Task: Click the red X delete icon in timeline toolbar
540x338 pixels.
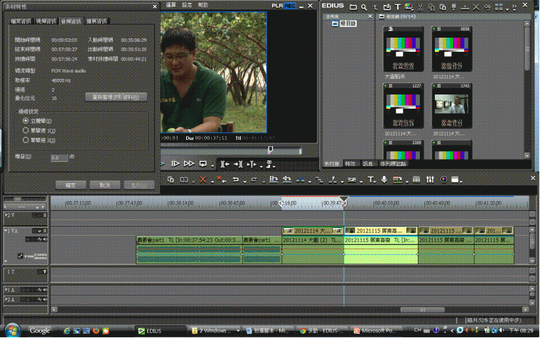Action: [202, 180]
